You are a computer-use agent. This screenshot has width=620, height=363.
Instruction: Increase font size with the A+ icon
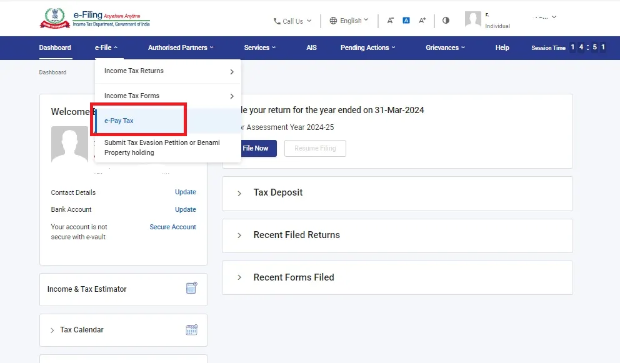click(x=422, y=20)
